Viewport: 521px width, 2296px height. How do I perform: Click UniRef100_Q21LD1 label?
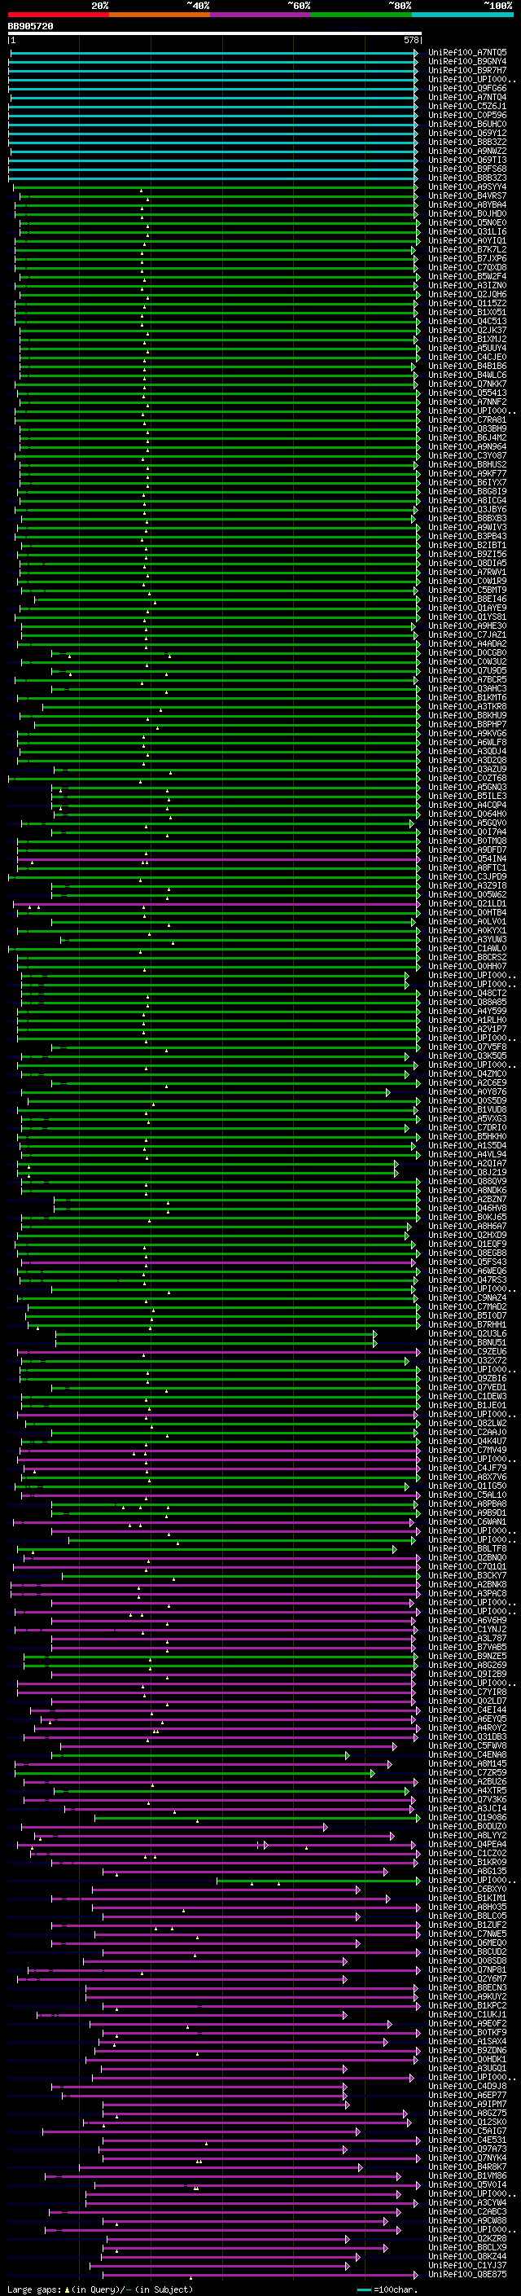coord(467,904)
